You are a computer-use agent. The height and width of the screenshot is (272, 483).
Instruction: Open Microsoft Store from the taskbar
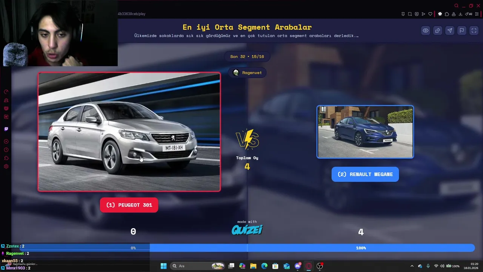click(275, 266)
